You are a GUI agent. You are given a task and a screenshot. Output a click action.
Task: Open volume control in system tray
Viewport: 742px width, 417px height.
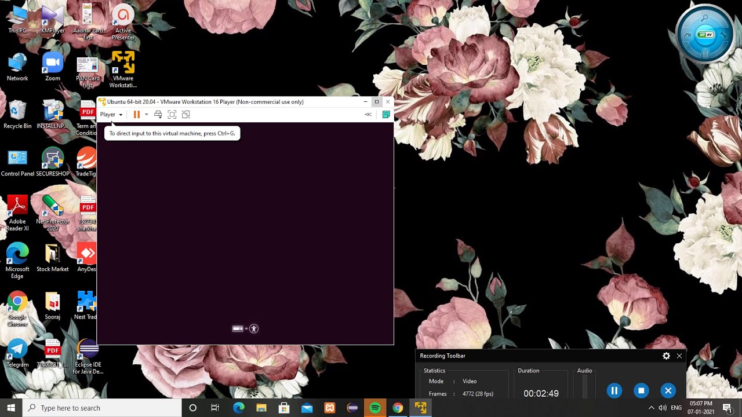tap(663, 408)
